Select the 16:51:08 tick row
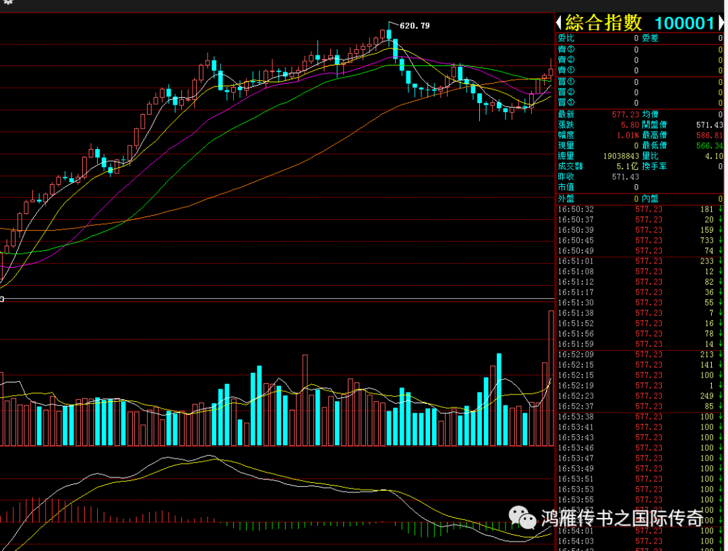 [x=640, y=272]
